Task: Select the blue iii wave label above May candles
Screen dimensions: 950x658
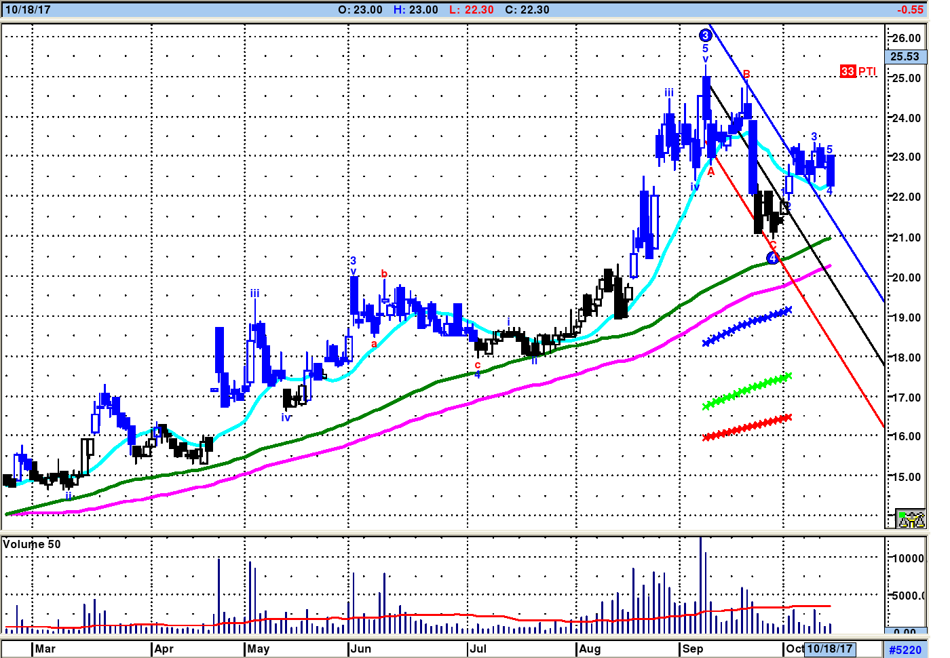Action: (x=254, y=293)
